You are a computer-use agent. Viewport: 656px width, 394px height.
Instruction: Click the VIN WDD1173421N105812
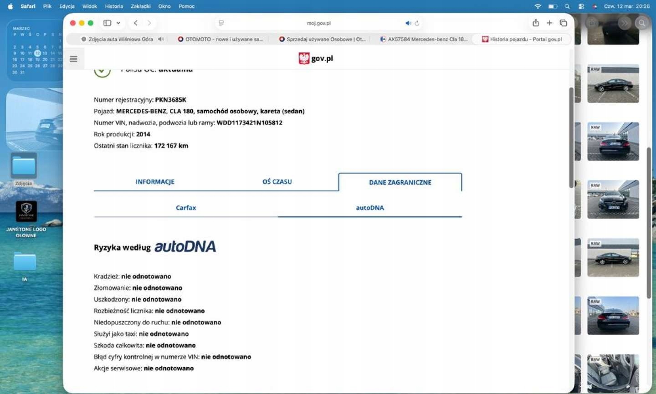pyautogui.click(x=250, y=123)
